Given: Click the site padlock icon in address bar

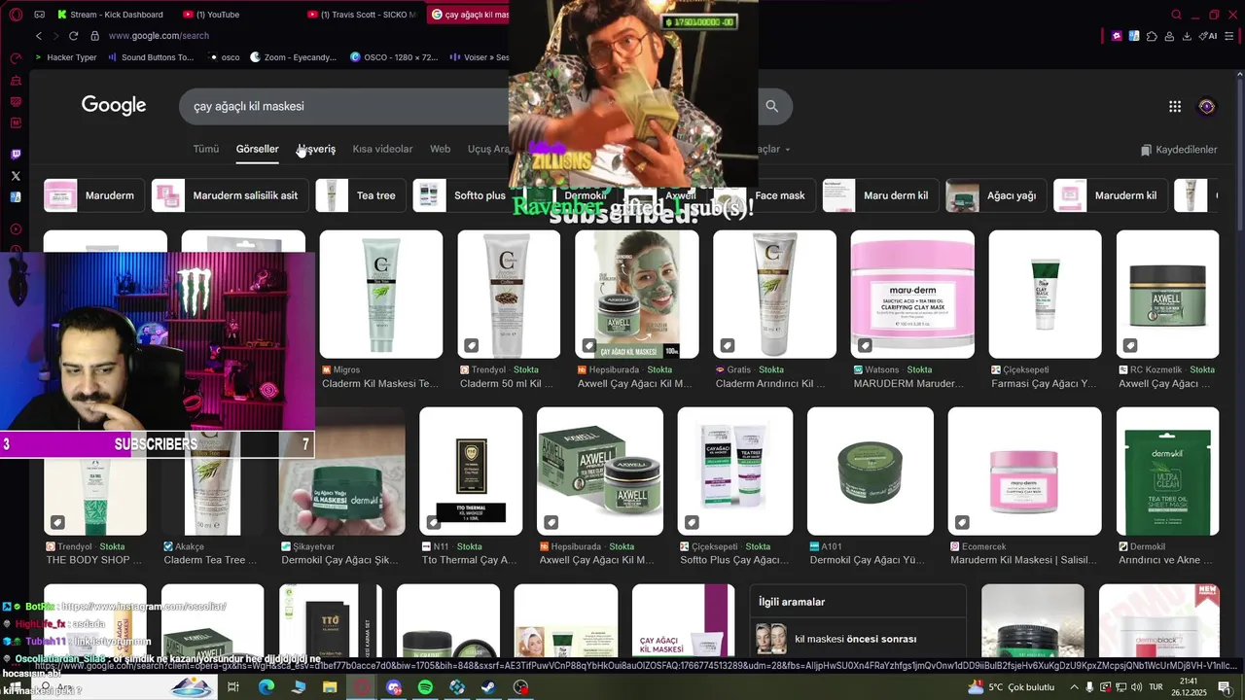Looking at the screenshot, I should (x=94, y=36).
